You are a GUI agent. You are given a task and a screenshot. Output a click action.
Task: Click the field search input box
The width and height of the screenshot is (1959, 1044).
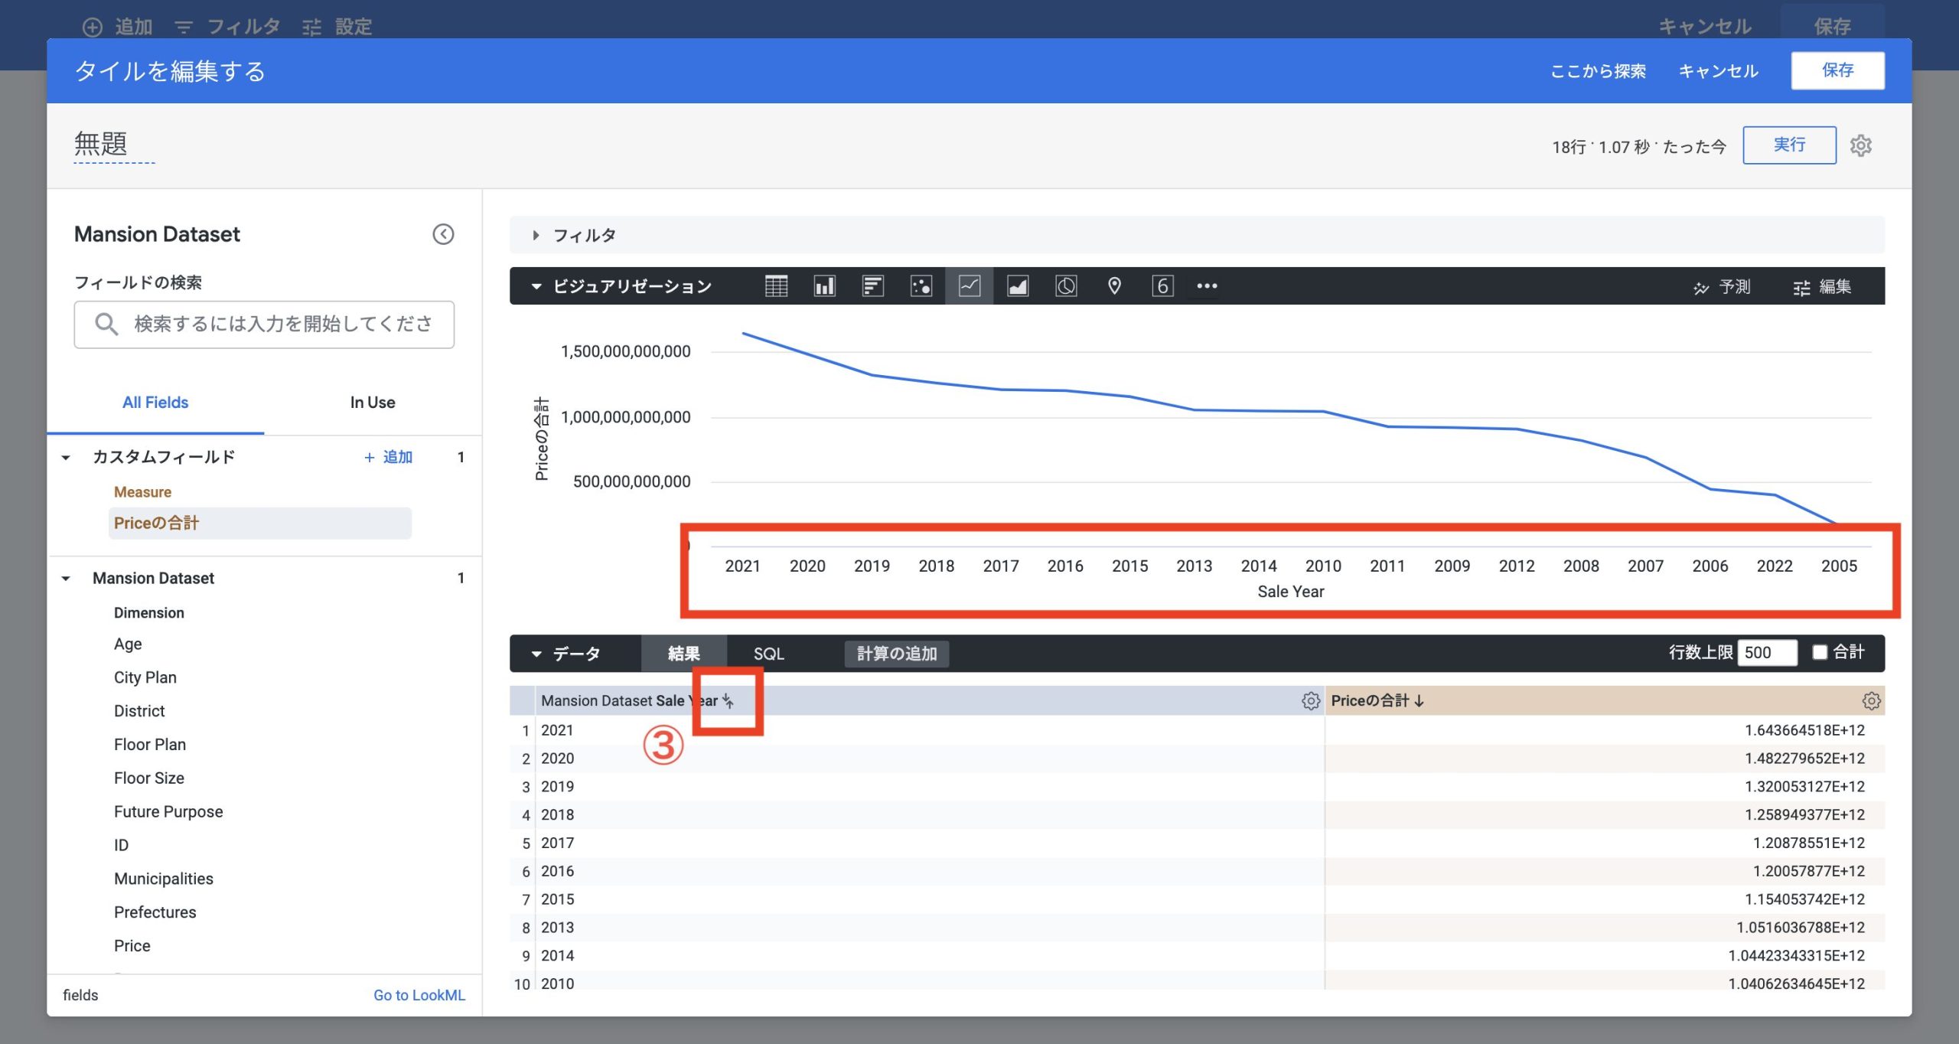264,325
